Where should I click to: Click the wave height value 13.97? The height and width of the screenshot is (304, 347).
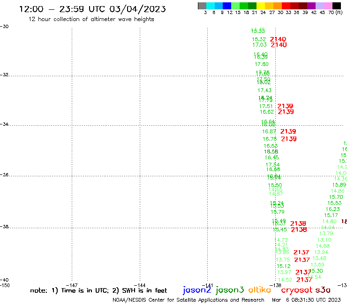[284, 272]
